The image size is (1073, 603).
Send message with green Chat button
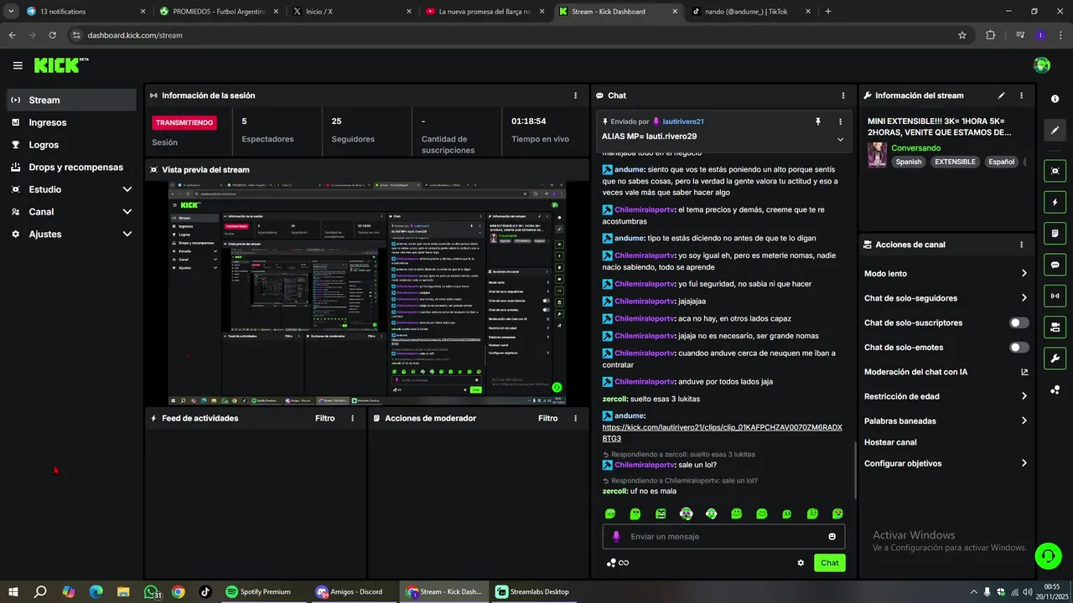(x=829, y=563)
